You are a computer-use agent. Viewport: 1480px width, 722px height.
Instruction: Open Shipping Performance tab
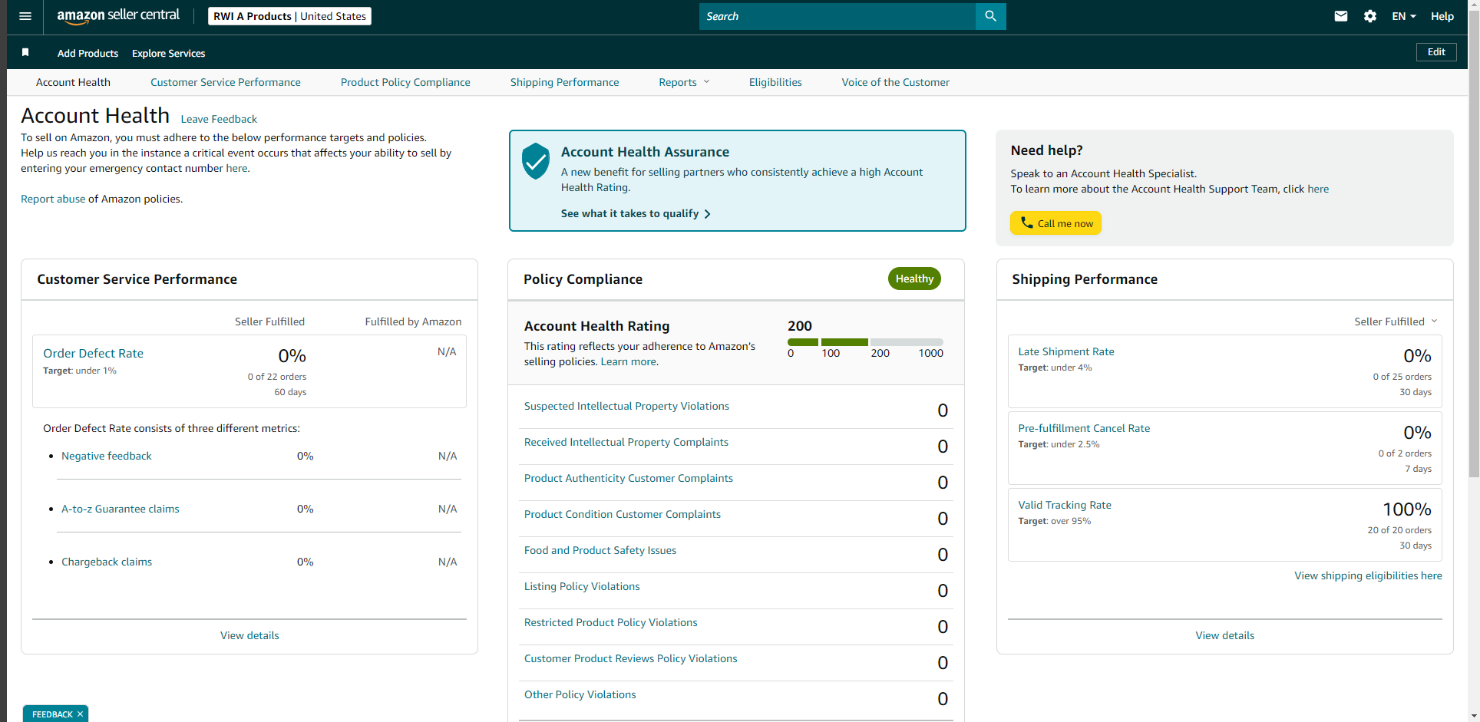click(564, 82)
